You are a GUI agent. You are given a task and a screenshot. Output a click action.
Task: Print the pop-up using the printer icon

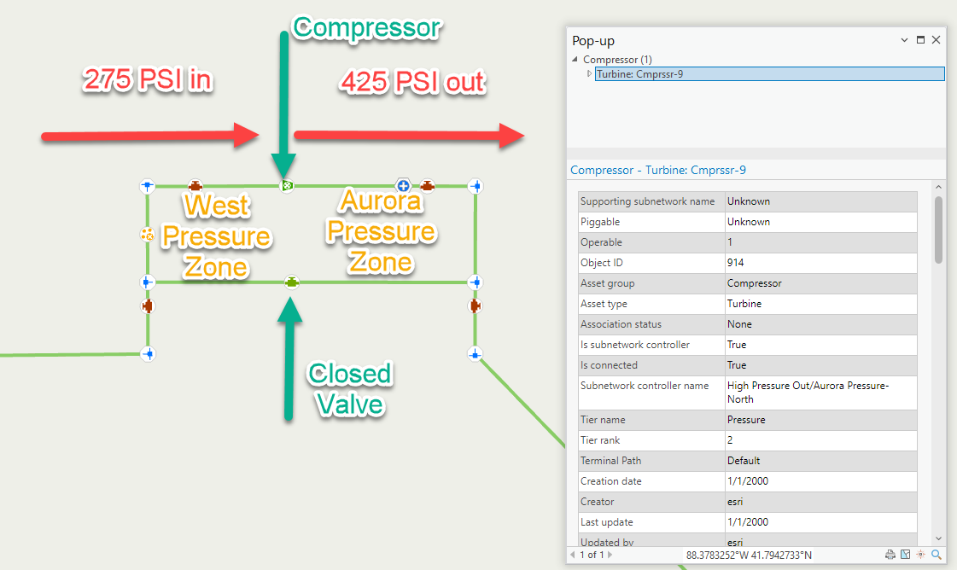pos(890,555)
